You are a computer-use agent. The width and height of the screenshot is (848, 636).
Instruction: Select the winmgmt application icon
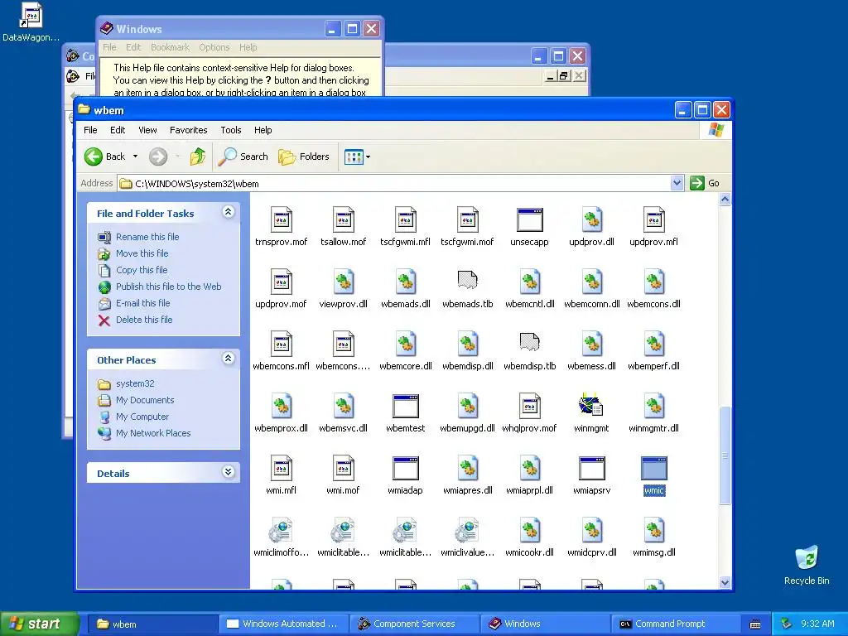(591, 405)
